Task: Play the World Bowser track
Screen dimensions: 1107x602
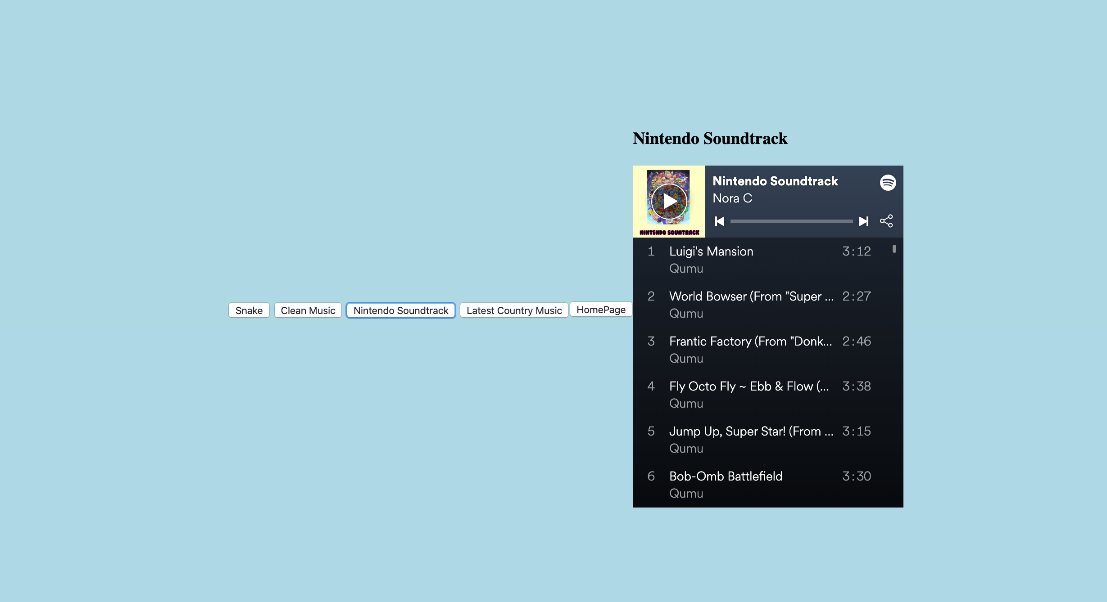Action: (751, 297)
